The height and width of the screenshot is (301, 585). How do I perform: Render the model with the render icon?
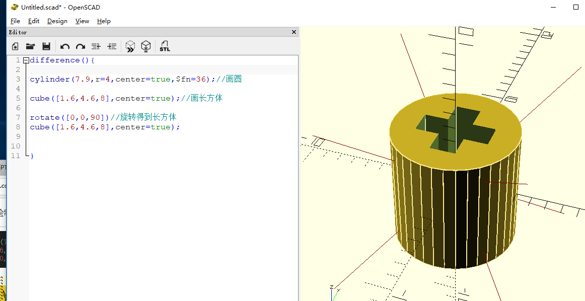145,46
